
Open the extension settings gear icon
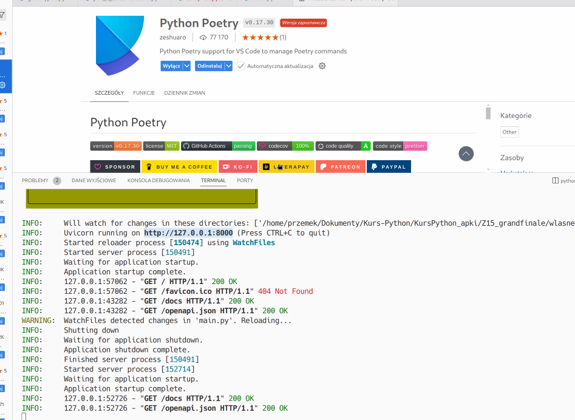click(322, 66)
